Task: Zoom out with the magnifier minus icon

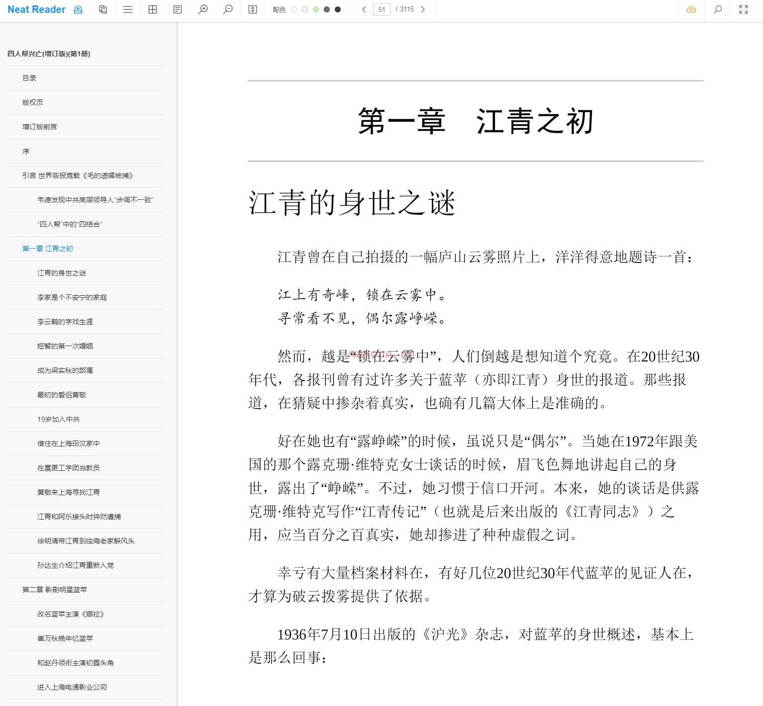Action: tap(228, 9)
